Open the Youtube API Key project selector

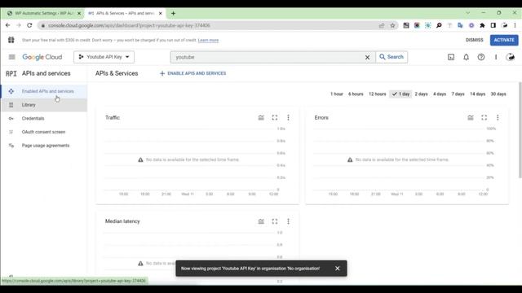pyautogui.click(x=104, y=57)
